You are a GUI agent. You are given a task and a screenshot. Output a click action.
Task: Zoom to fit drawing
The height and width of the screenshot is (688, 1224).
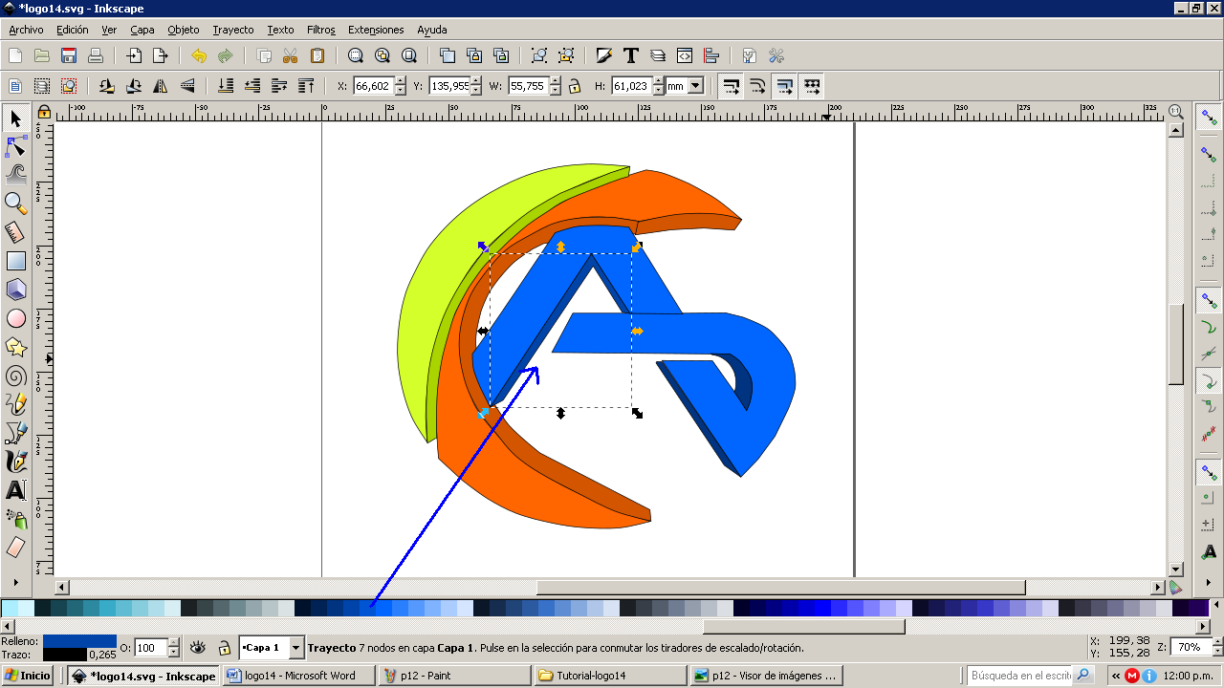point(382,55)
